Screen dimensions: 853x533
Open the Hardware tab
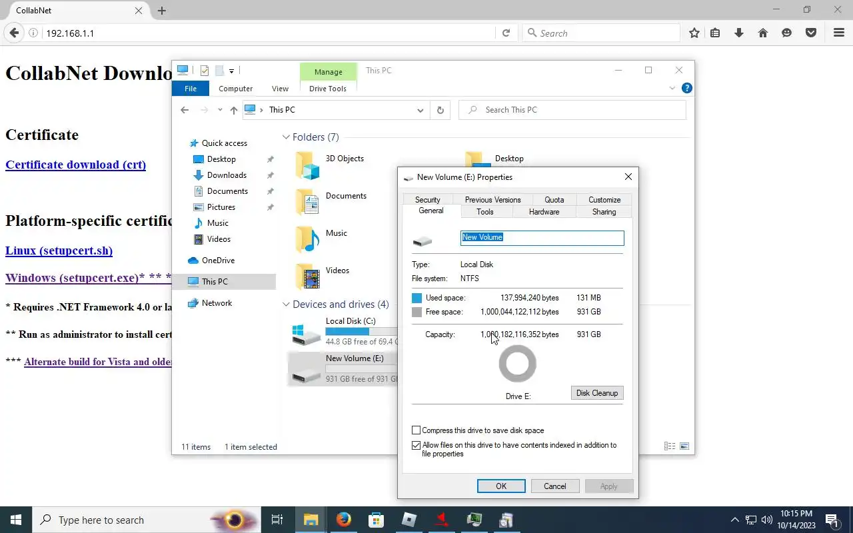[544, 212]
